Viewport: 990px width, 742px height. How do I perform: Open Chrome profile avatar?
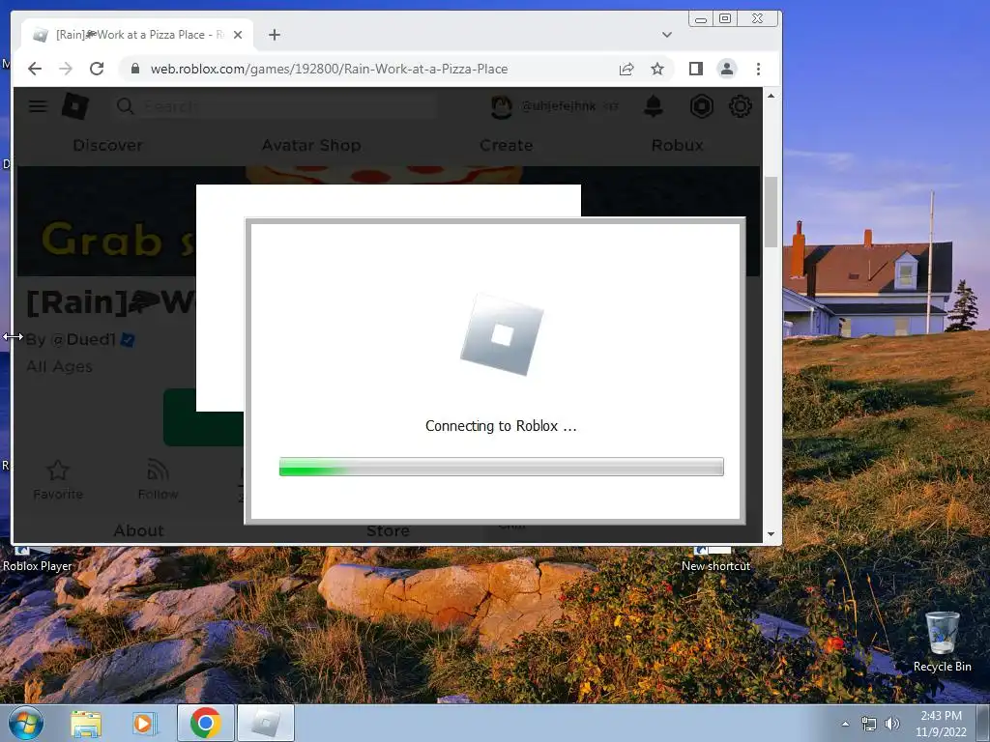(727, 69)
